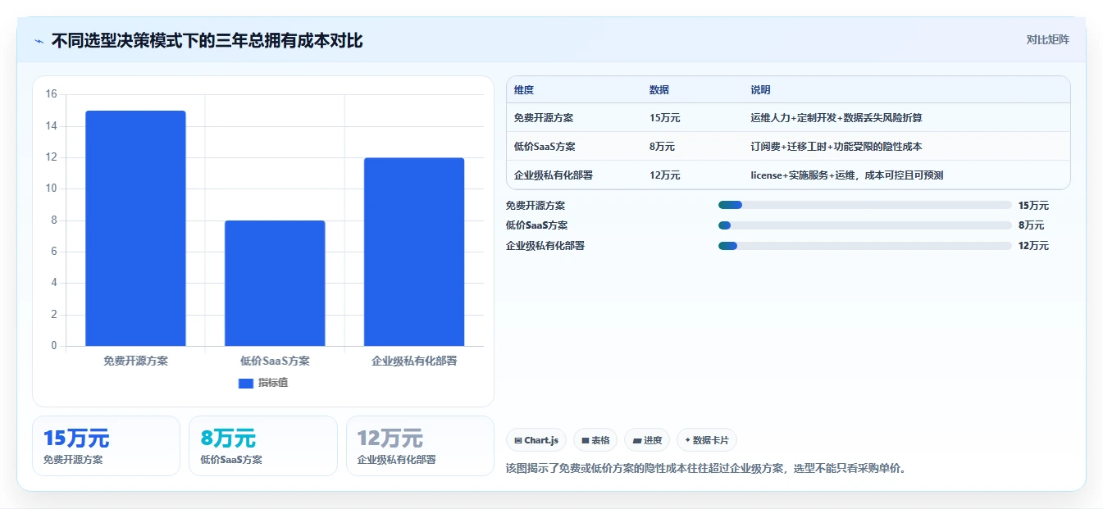Click the y-axis label 0
1103x509 pixels.
pyautogui.click(x=54, y=346)
